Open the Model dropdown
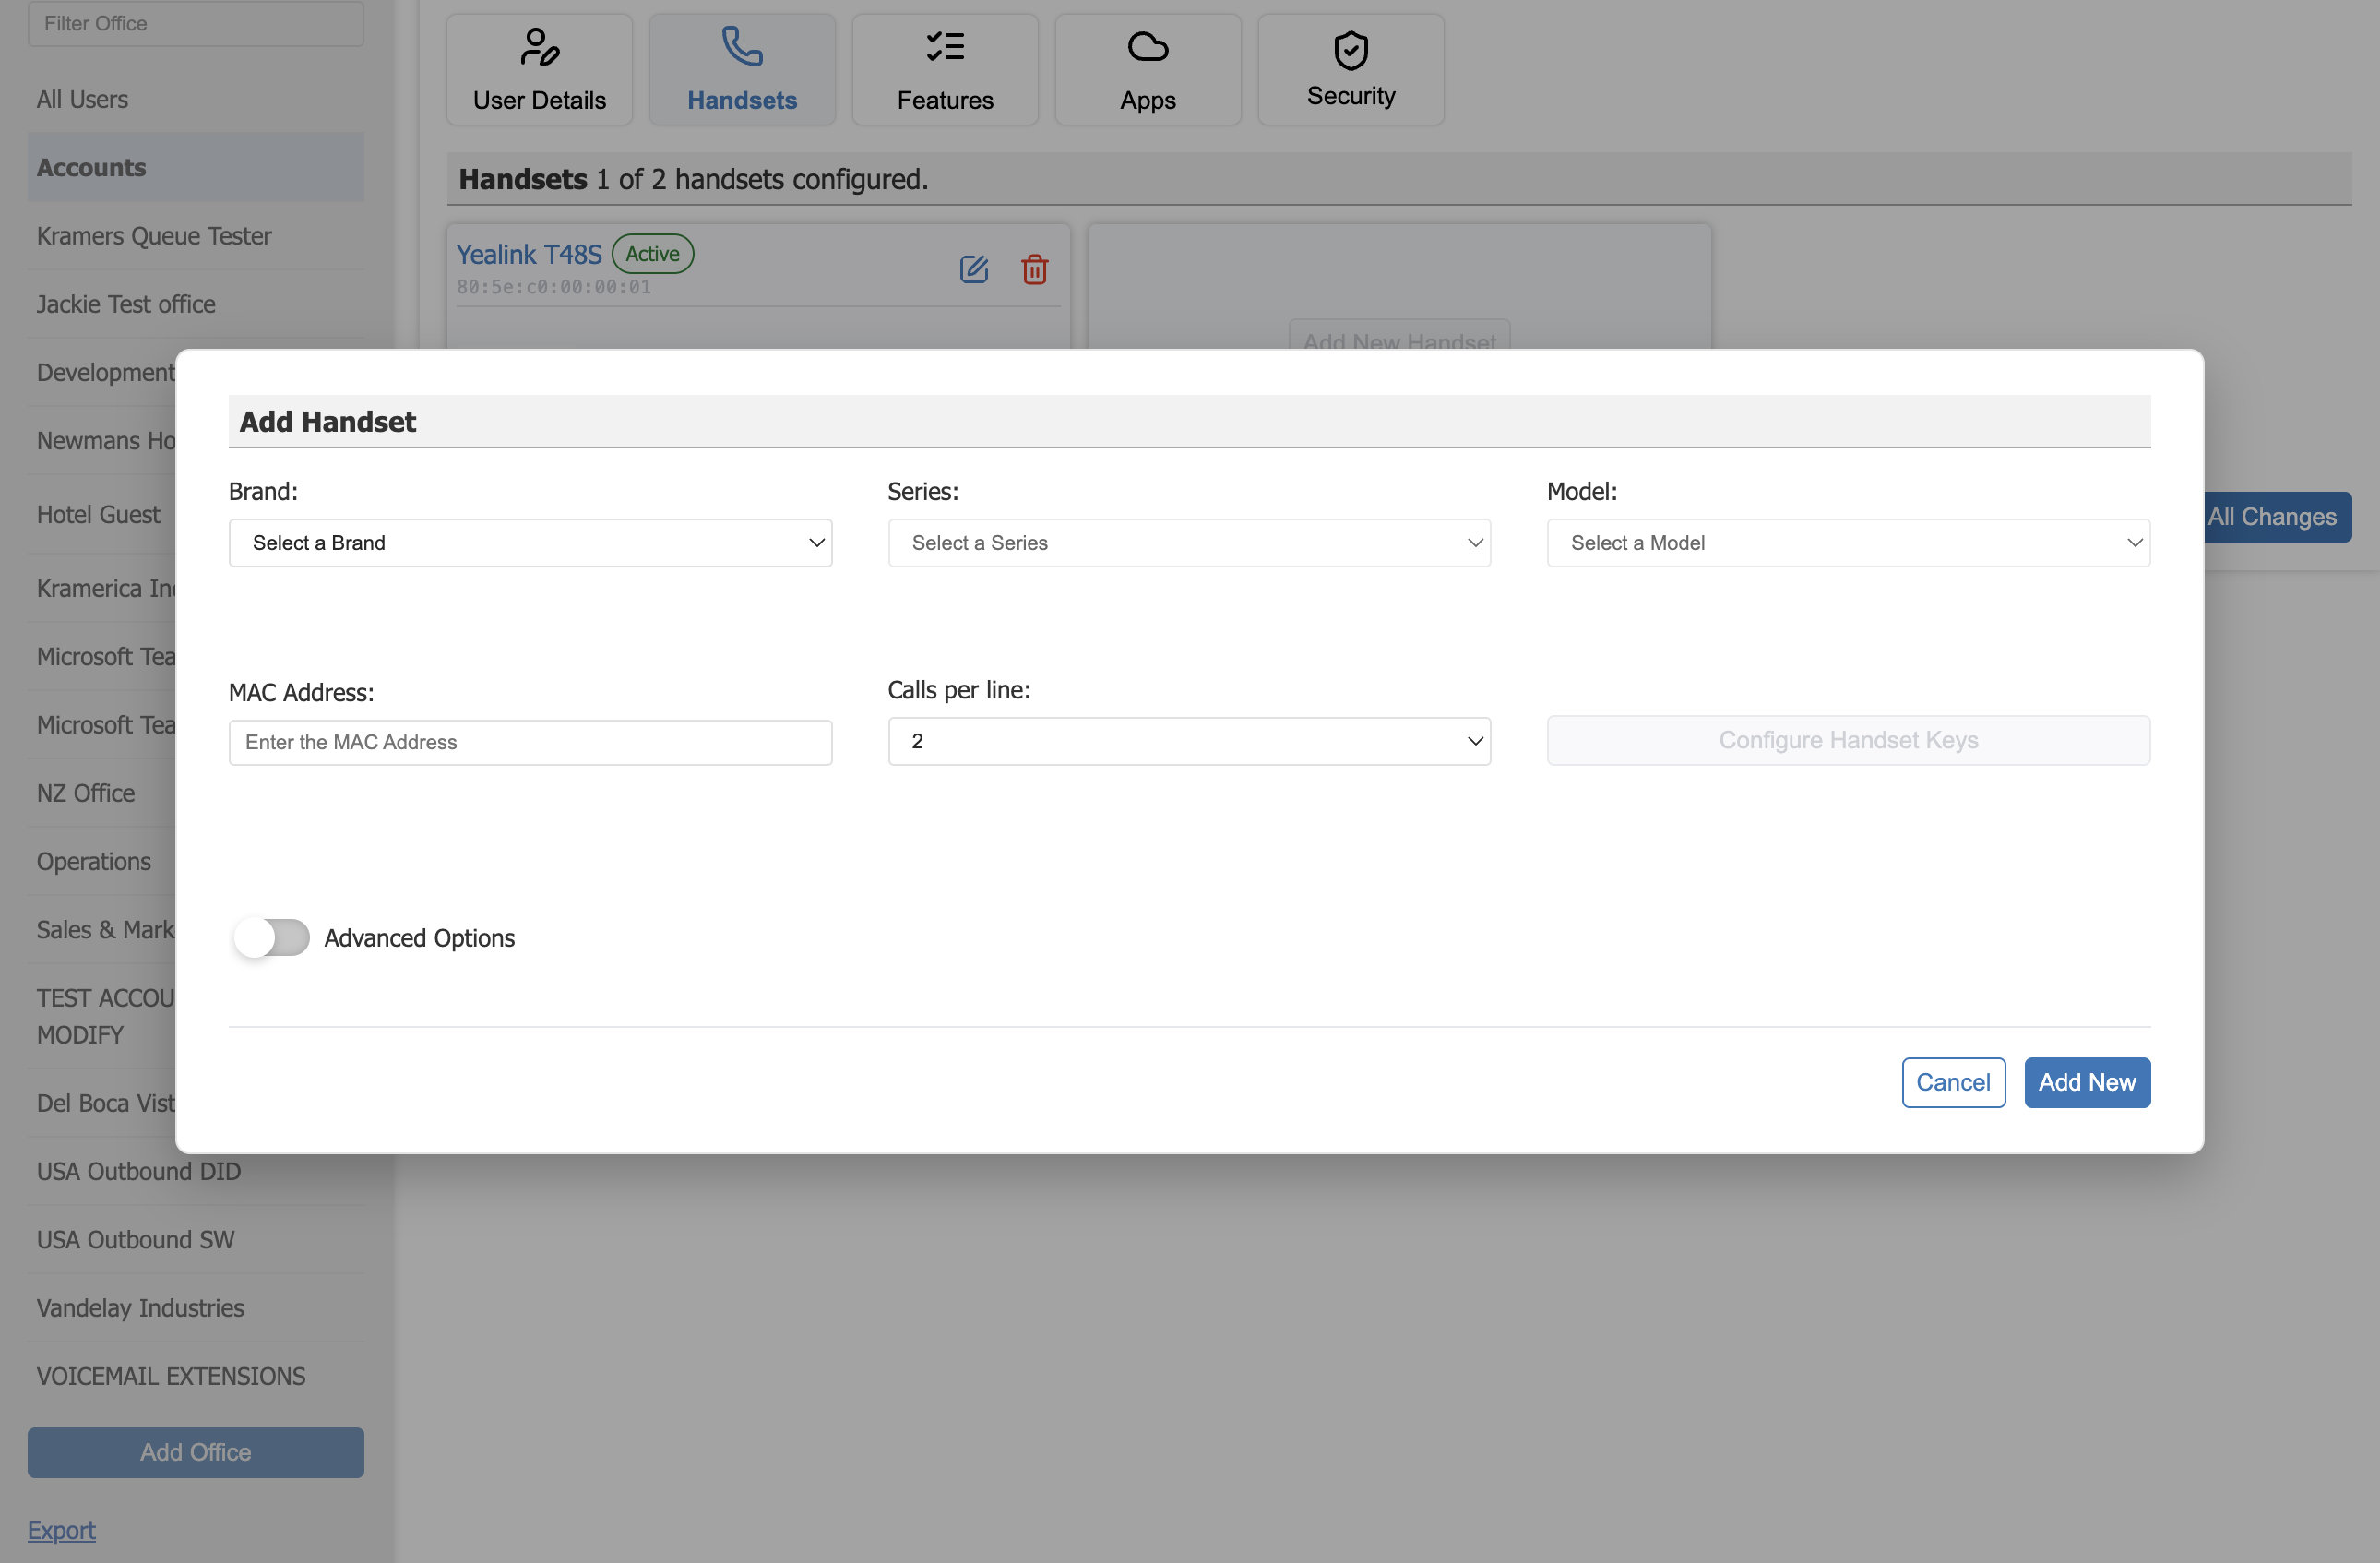The height and width of the screenshot is (1563, 2380). tap(1848, 543)
